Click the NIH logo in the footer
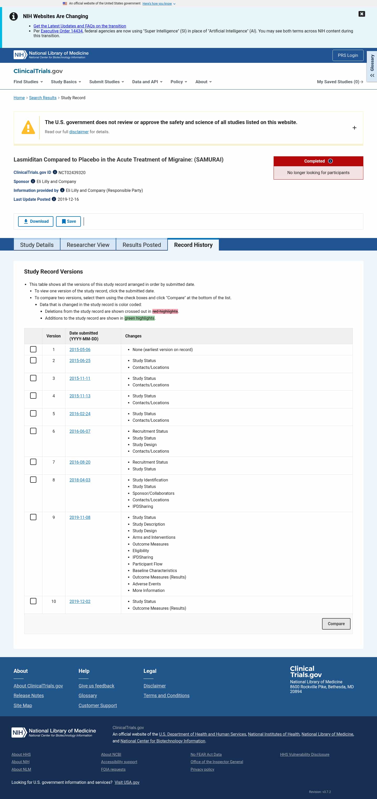 tap(54, 732)
